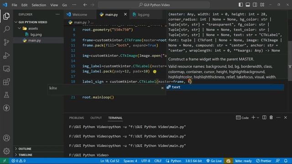The image size is (292, 164).
Task: Change encoding via UTF-8 status item
Action: [x=146, y=161]
